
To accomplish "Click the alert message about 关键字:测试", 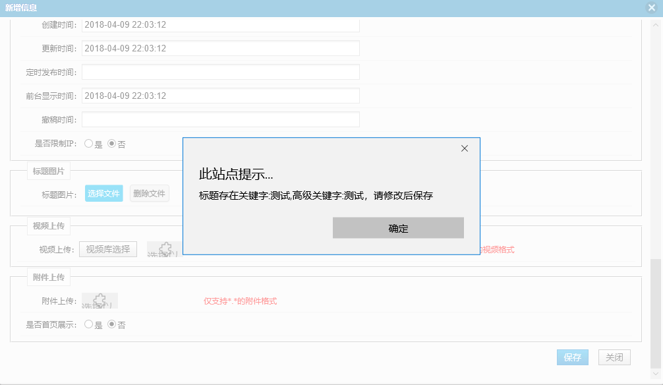I will pos(316,195).
